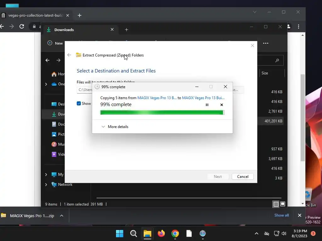Expand the OneDrive tree node
Viewport: 322px width, 241px height.
point(46,84)
